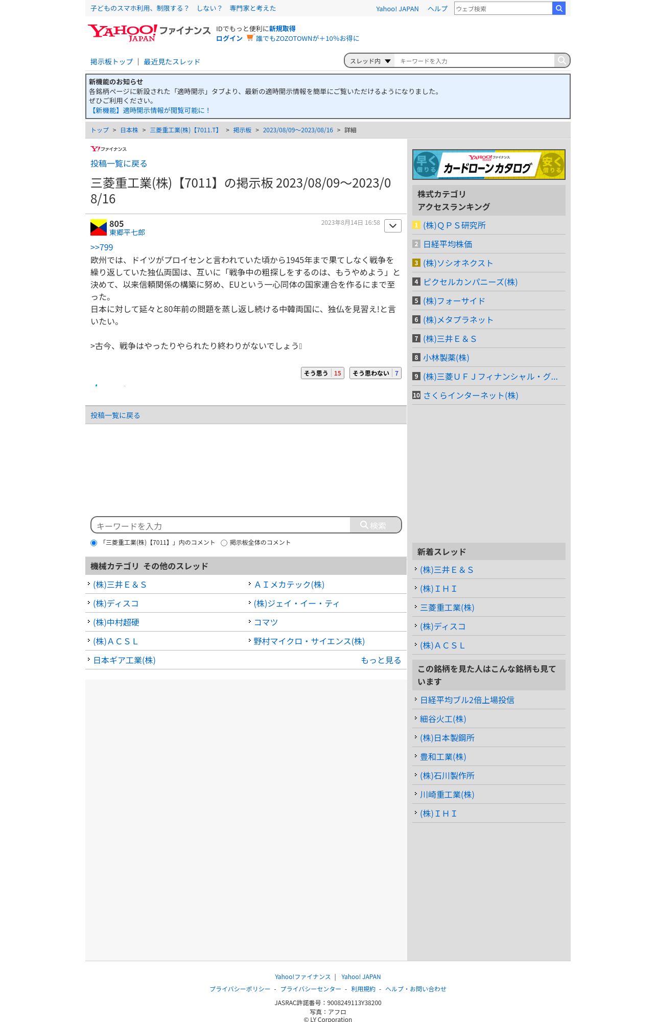Click the web search magnifier icon
The width and height of the screenshot is (656, 1022).
559,8
